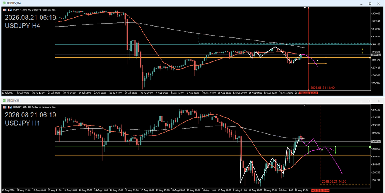Screen dimensions: 385x193
Task: Click '30 Jul 12:00' on H4 time axis
Action: tap(130, 93)
